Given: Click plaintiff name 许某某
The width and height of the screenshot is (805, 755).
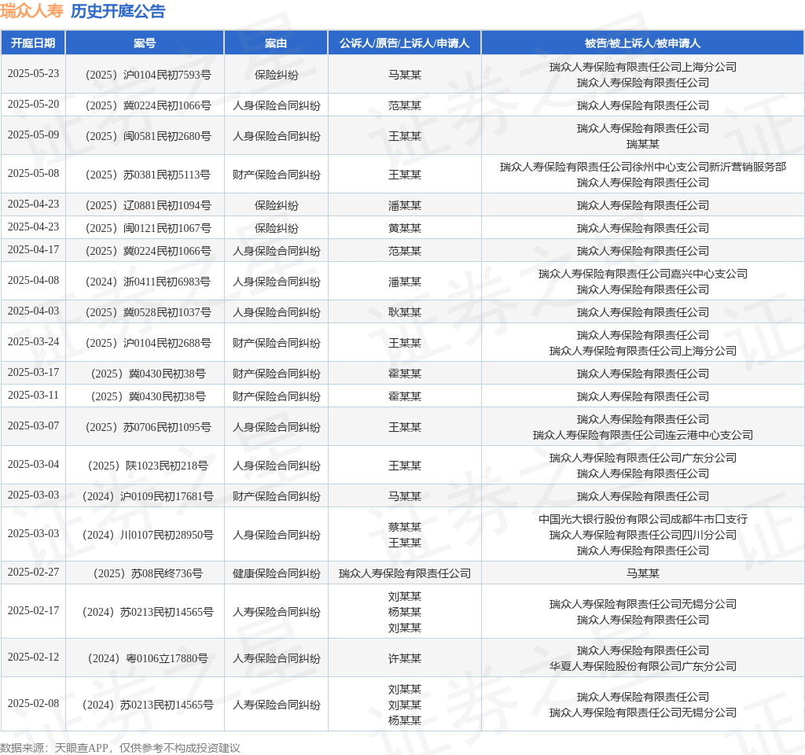Looking at the screenshot, I should click(405, 659).
